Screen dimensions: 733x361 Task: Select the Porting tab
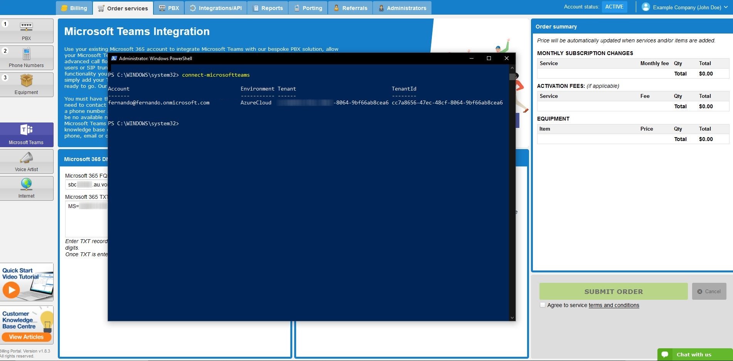pos(307,7)
